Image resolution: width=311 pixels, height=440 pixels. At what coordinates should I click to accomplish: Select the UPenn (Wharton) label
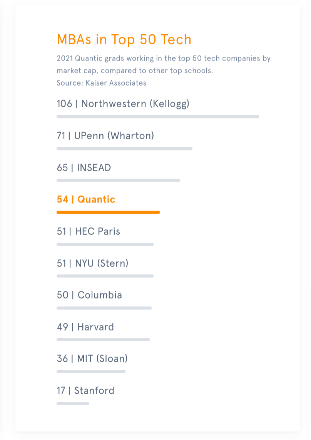105,136
